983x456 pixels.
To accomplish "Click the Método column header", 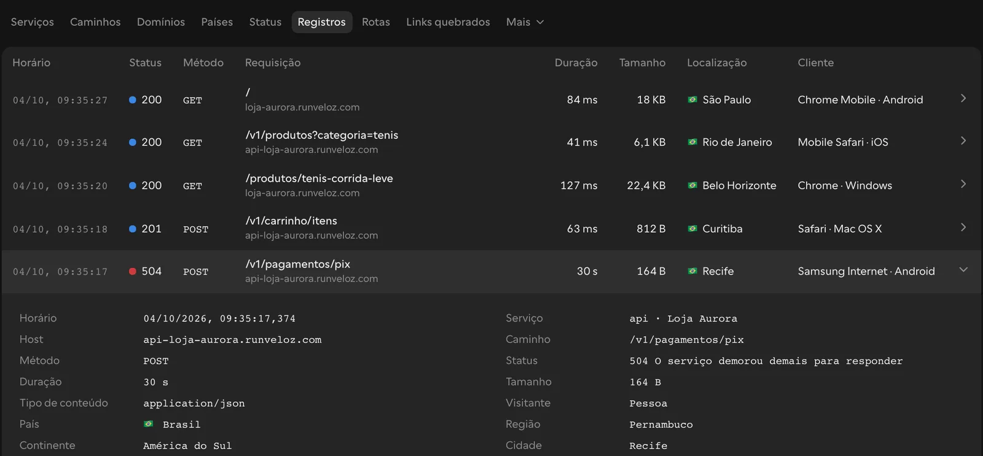I will [203, 63].
